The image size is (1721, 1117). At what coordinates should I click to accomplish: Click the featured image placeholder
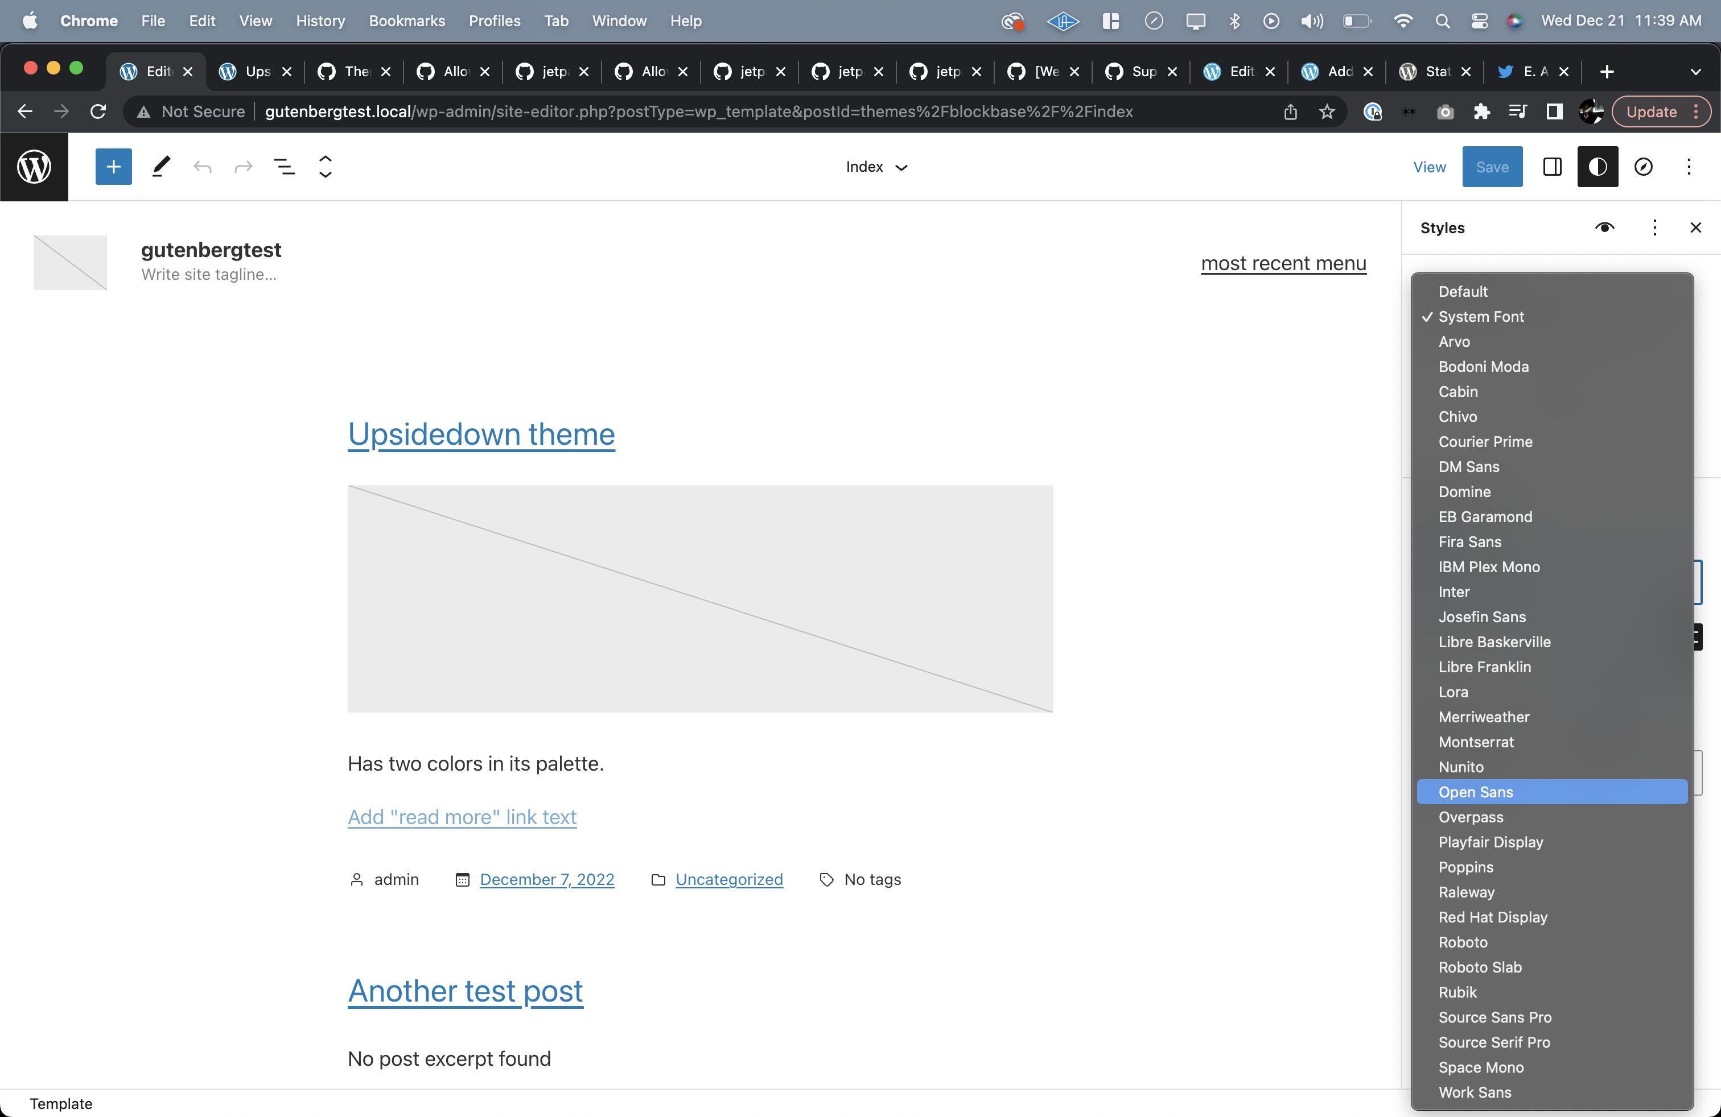pos(699,598)
